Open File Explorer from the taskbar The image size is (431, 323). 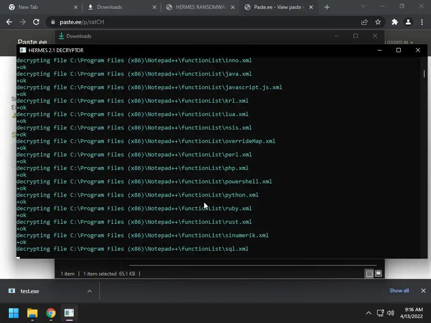click(32, 313)
